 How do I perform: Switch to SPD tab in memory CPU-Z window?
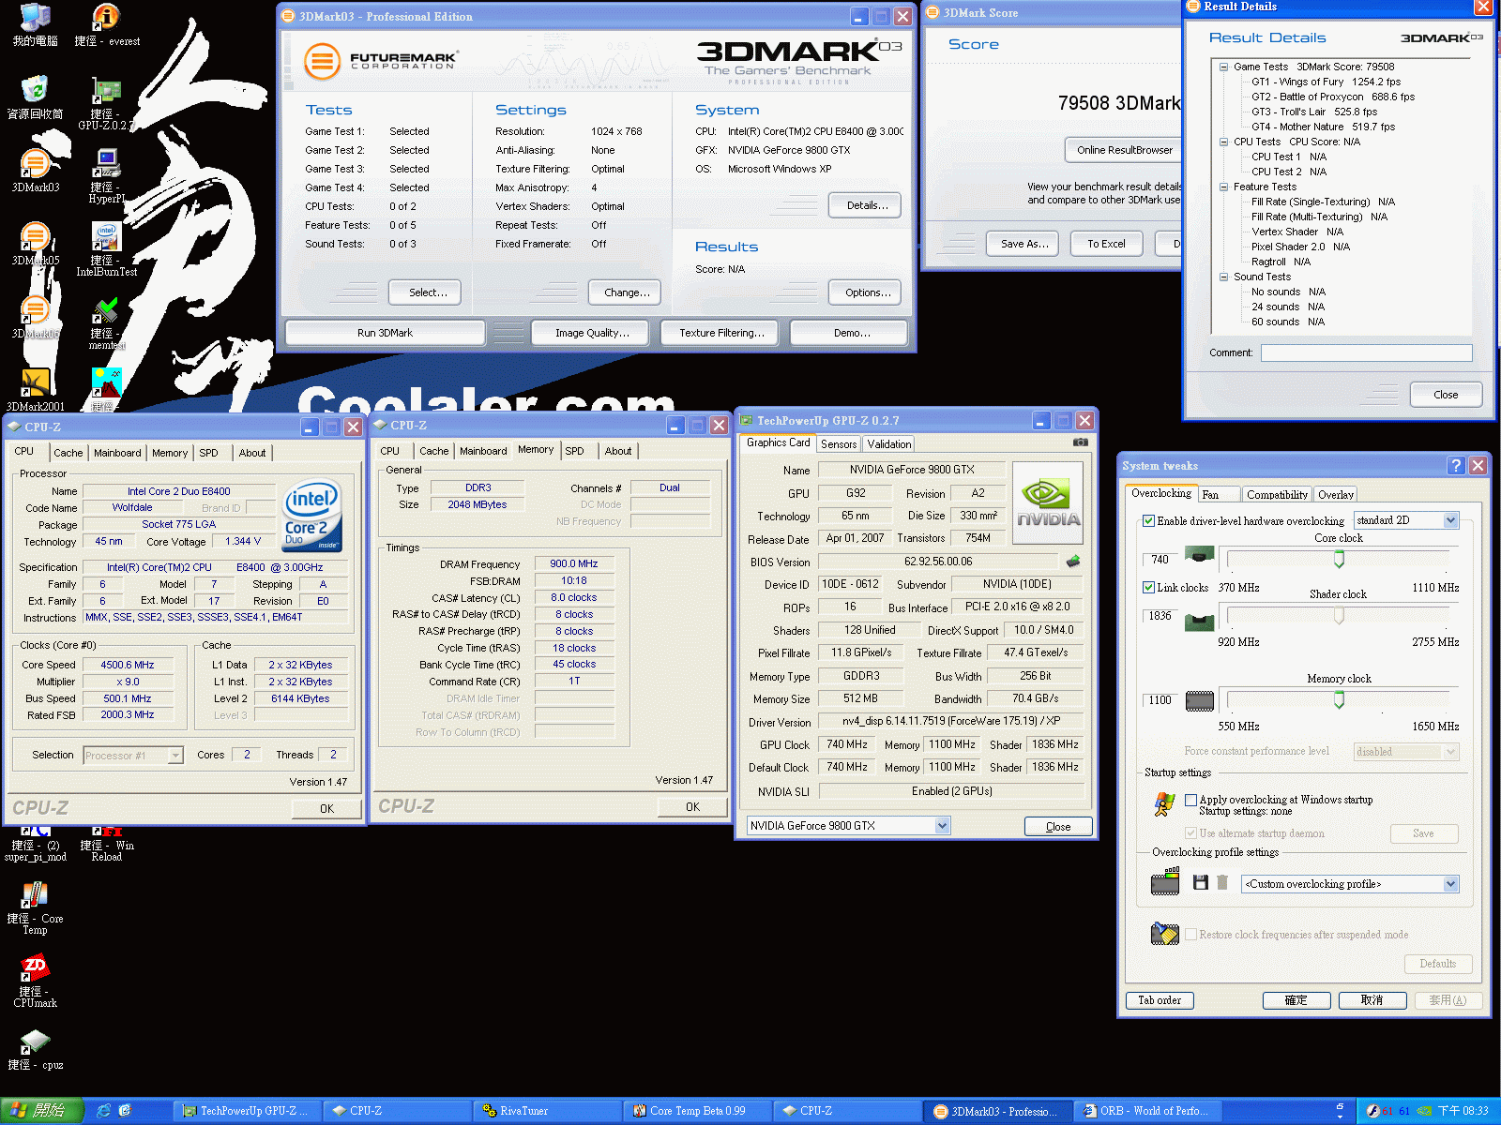(x=574, y=451)
